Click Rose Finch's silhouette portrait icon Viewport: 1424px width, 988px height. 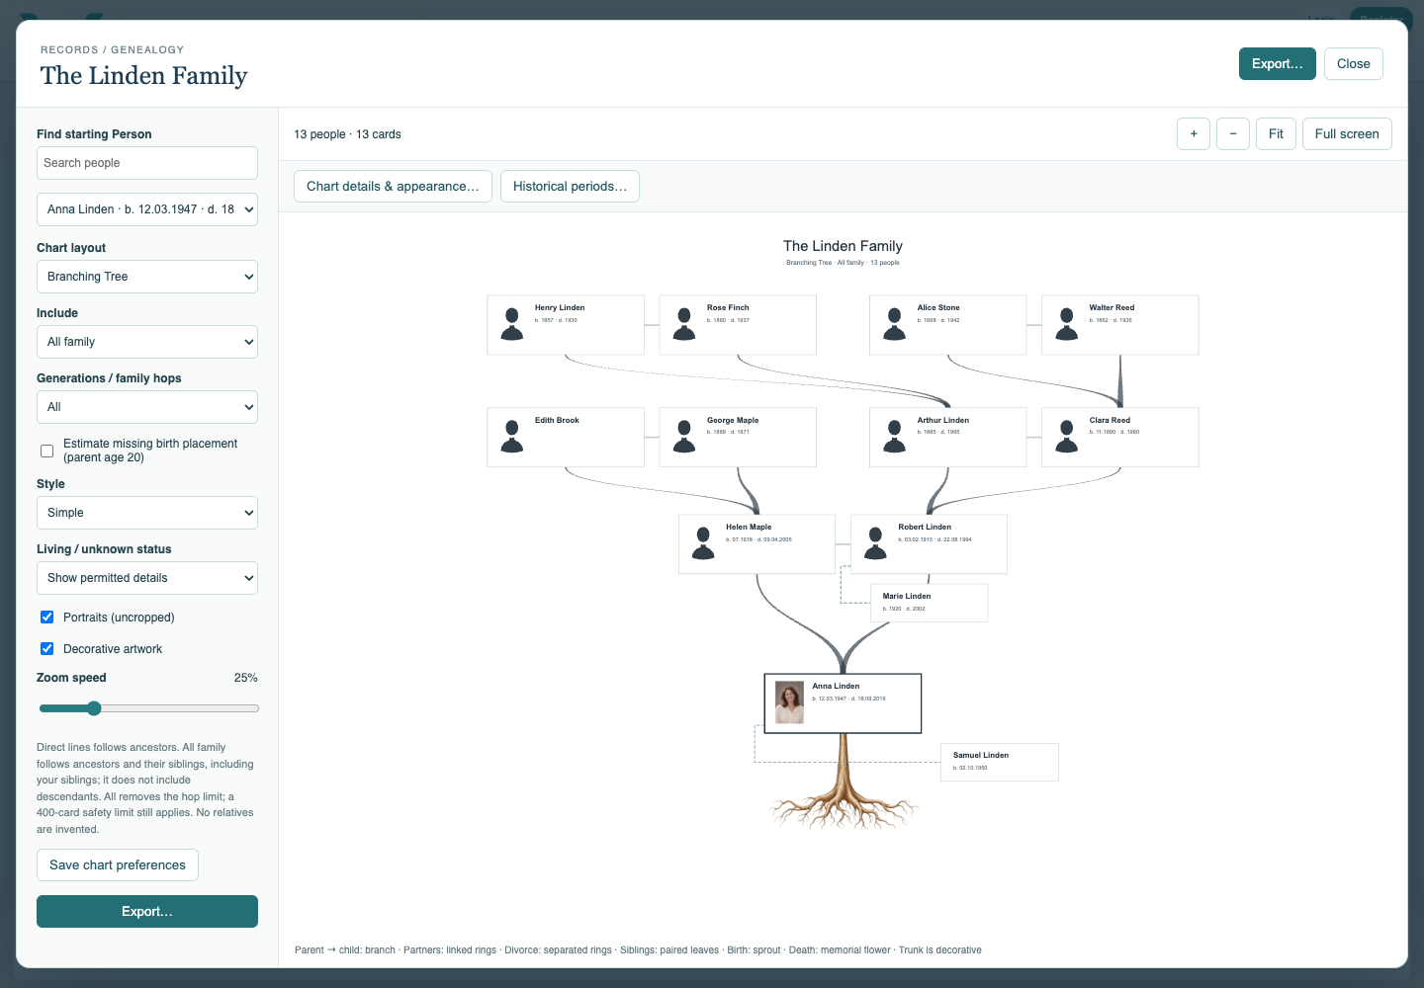click(684, 324)
